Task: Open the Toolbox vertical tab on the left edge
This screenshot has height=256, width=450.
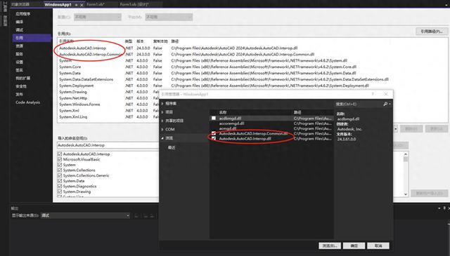Action: coord(5,6)
